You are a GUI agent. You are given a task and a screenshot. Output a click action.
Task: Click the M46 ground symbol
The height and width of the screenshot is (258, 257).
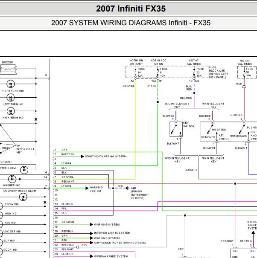128,188
